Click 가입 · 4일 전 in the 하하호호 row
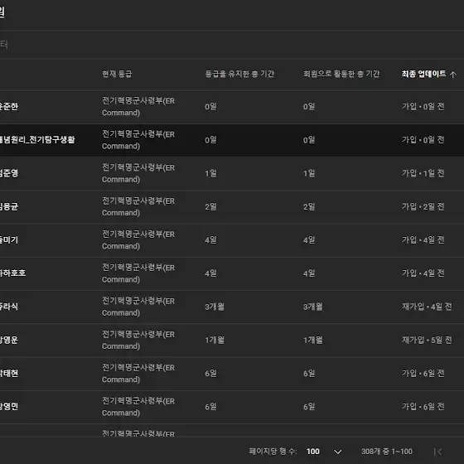Viewport: 464px width, 464px height. click(423, 273)
